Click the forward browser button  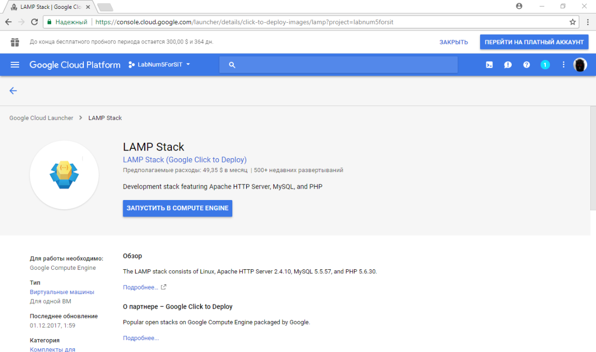point(21,22)
